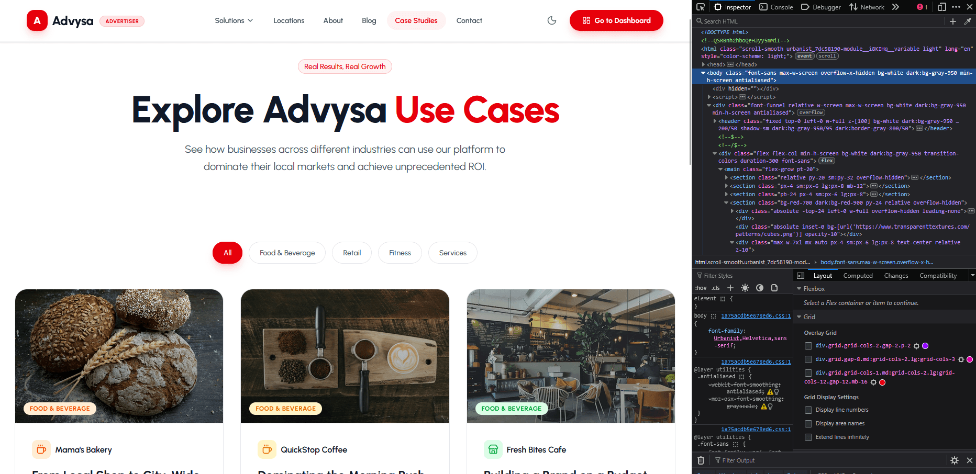Enable grid overlay for div.grid.grid-cols-2.gap-2.p-2
Screen dimensions: 976x474
point(808,345)
